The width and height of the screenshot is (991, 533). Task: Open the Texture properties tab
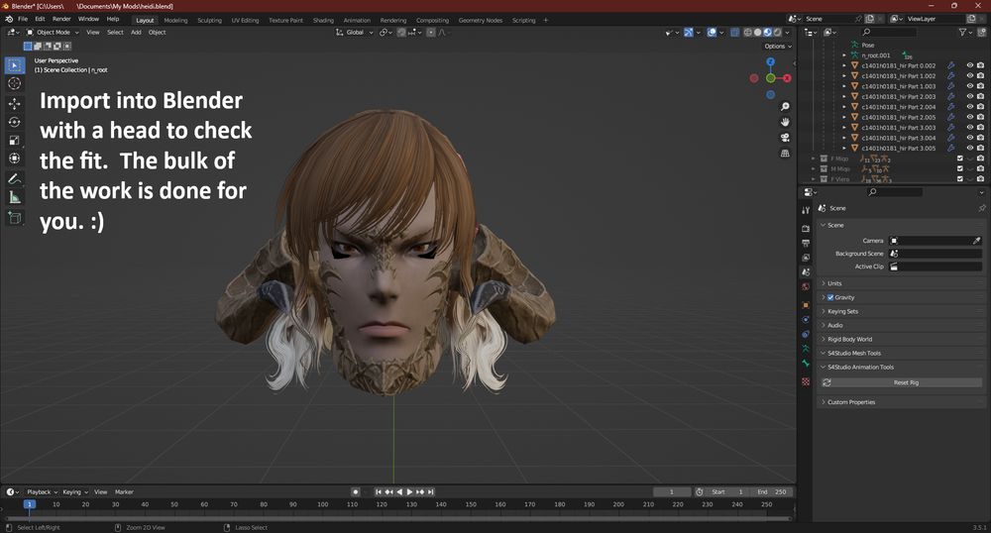(x=805, y=381)
